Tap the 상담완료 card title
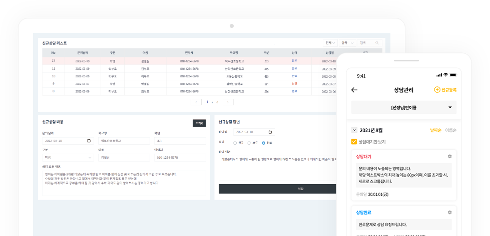Screen dimensions: 490x236 point(364,213)
